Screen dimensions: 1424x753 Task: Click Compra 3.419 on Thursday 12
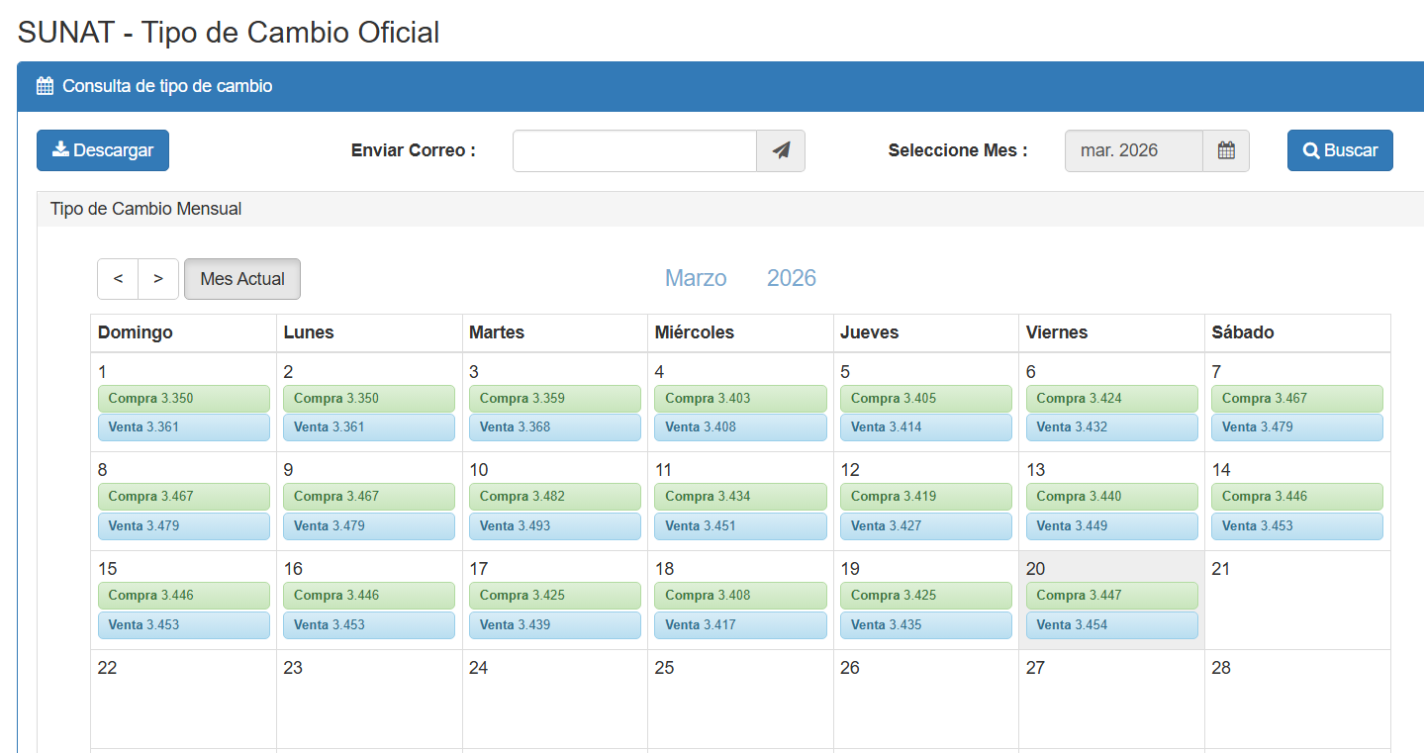pyautogui.click(x=925, y=497)
